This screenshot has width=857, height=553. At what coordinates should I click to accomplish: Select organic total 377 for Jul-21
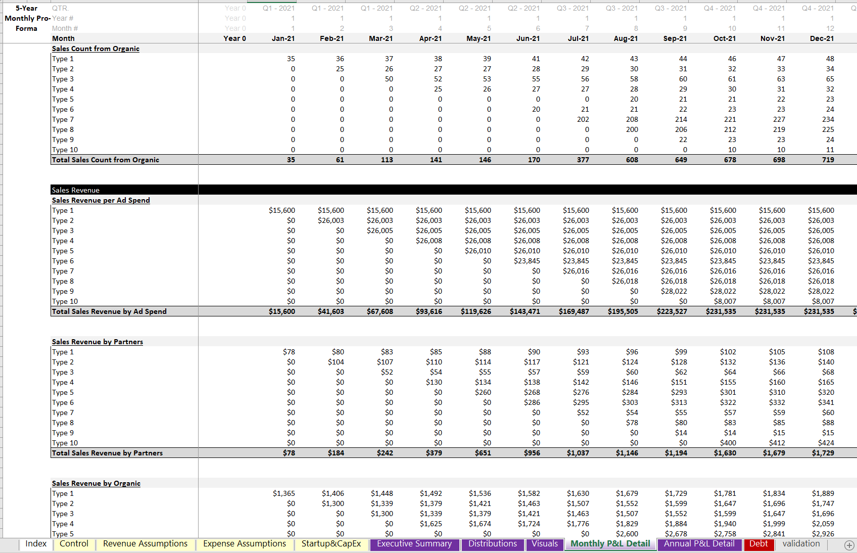pyautogui.click(x=583, y=160)
